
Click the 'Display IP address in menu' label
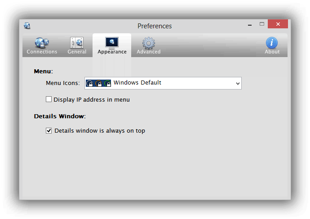click(x=92, y=100)
